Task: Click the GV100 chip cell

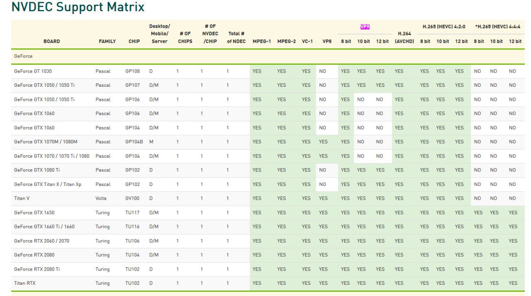Action: pos(132,198)
